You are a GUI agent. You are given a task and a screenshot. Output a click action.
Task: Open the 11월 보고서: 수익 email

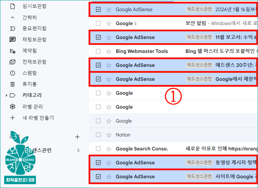(x=236, y=37)
